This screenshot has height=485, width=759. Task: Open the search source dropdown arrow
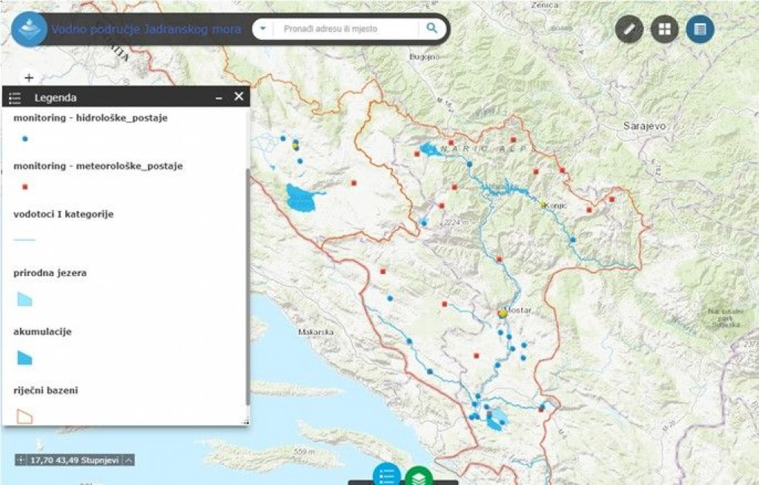pyautogui.click(x=262, y=29)
